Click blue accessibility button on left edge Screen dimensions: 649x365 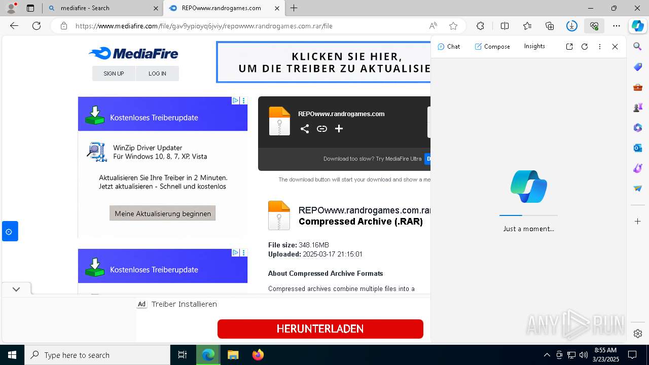(9, 232)
